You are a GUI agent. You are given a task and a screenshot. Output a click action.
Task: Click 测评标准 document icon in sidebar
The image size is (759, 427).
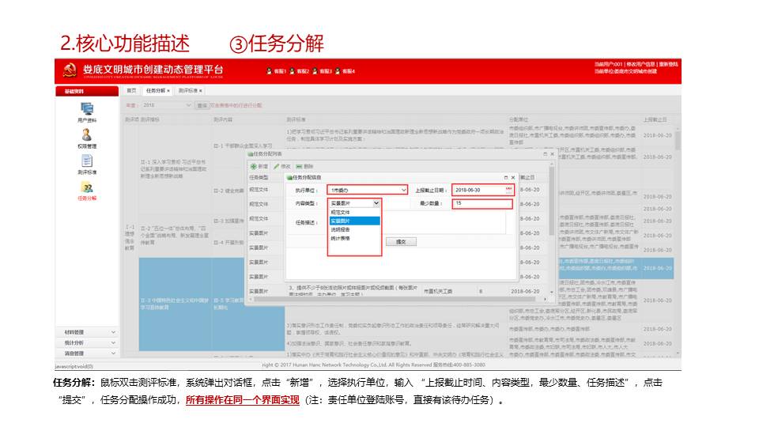click(x=87, y=161)
